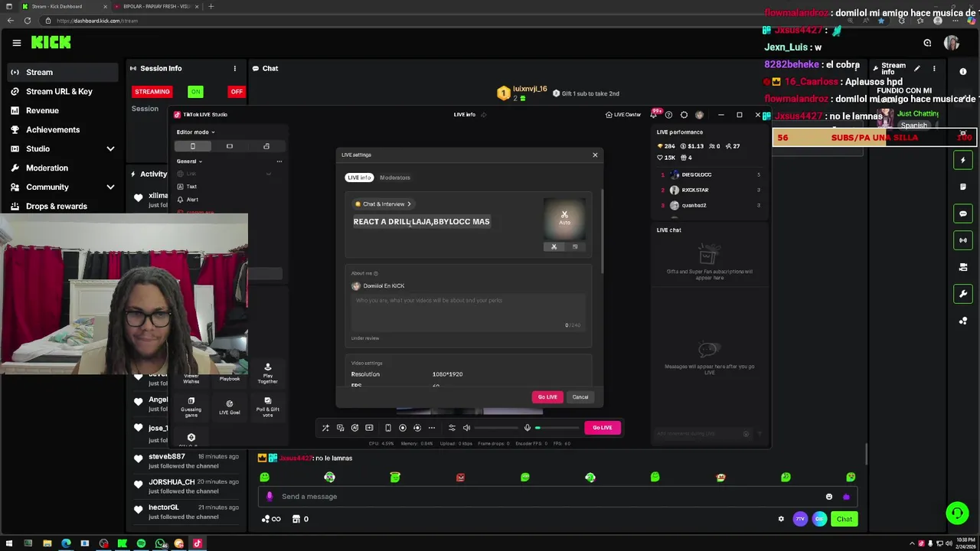Click the About me description field
This screenshot has height=551, width=980.
coord(469,311)
